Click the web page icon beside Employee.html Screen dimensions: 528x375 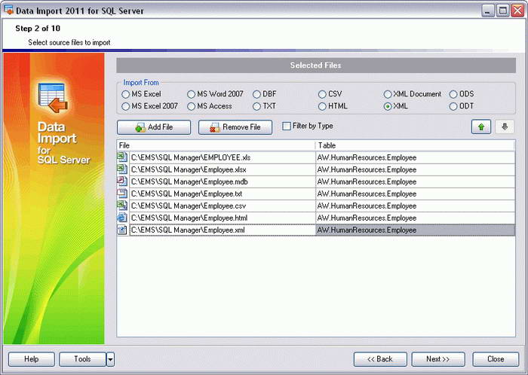[122, 218]
